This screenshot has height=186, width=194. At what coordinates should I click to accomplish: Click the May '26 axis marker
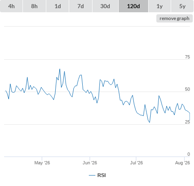point(42,163)
